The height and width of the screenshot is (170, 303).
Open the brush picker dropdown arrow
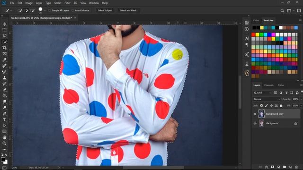pyautogui.click(x=45, y=10)
